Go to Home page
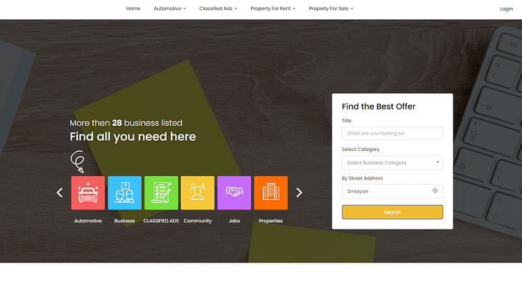 click(133, 9)
